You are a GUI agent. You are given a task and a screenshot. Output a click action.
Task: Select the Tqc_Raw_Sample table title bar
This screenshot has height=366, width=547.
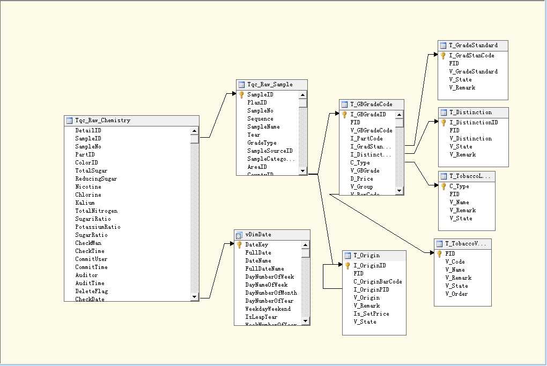point(272,85)
